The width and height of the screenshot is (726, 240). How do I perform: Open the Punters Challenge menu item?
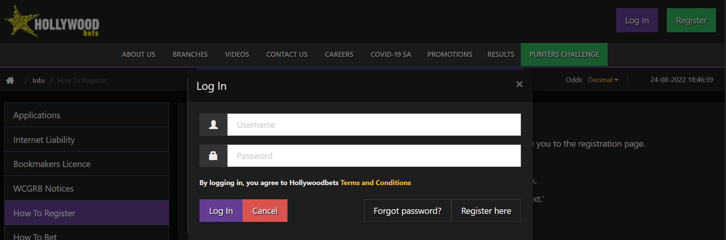[x=564, y=55]
